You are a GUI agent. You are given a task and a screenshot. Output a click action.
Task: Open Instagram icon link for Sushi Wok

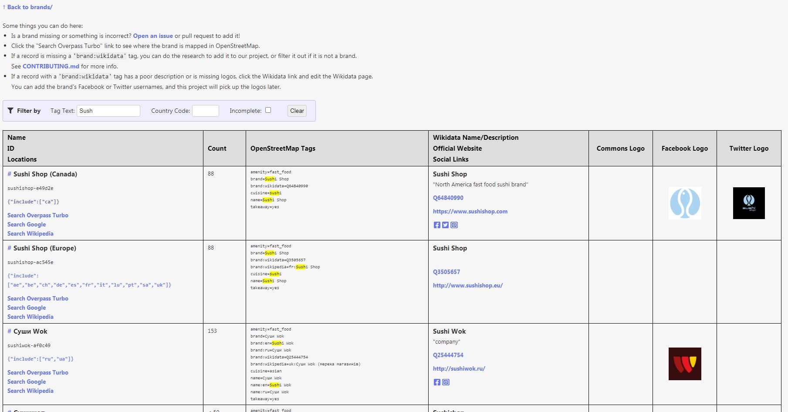(446, 382)
